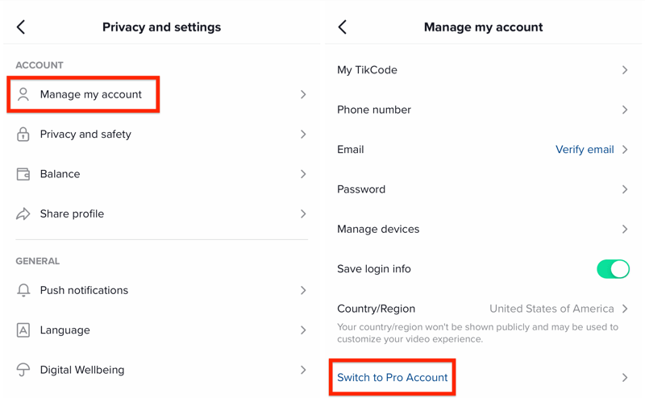Open the Digital Wellbeing chevron
The width and height of the screenshot is (645, 398).
(x=303, y=370)
